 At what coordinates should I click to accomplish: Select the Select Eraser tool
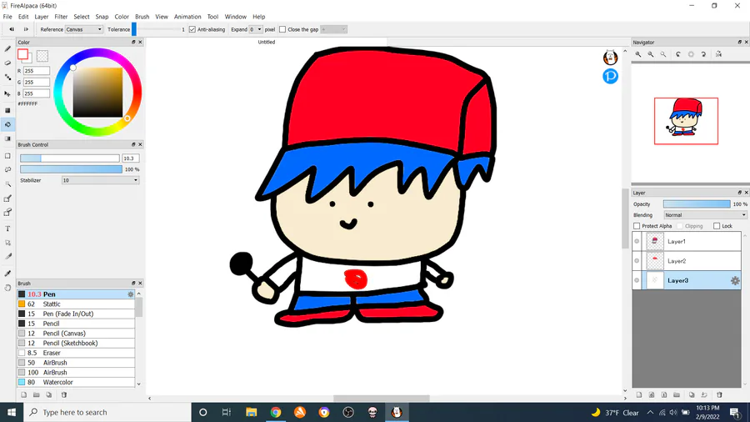7,213
